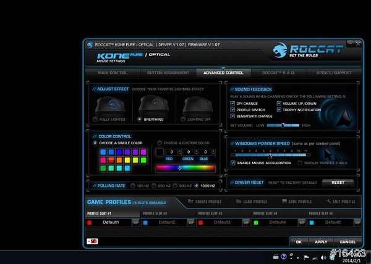This screenshot has height=264, width=371.
Task: Select the 500 Hz polling rate
Action: click(x=176, y=186)
